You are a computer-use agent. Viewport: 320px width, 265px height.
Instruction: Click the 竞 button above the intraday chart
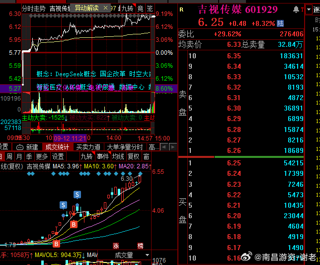tap(140, 8)
